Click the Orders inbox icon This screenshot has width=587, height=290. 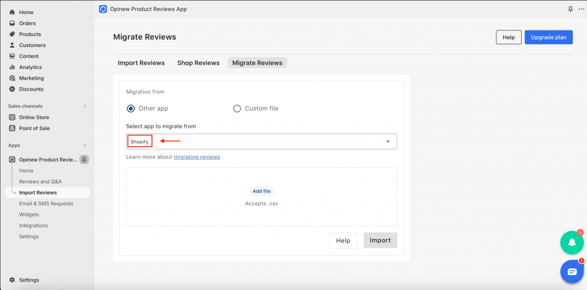pos(12,23)
